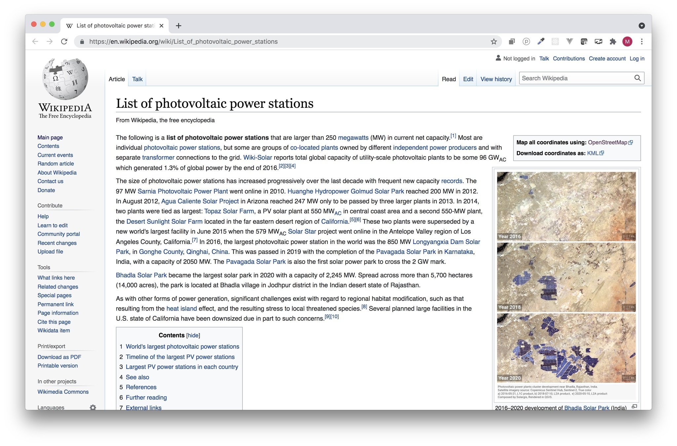Open the Chrome extensions puzzle icon
This screenshot has height=446, width=677.
tap(613, 42)
